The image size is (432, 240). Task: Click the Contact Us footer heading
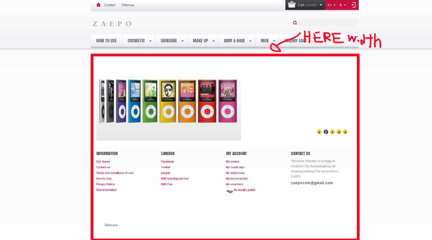pyautogui.click(x=301, y=153)
